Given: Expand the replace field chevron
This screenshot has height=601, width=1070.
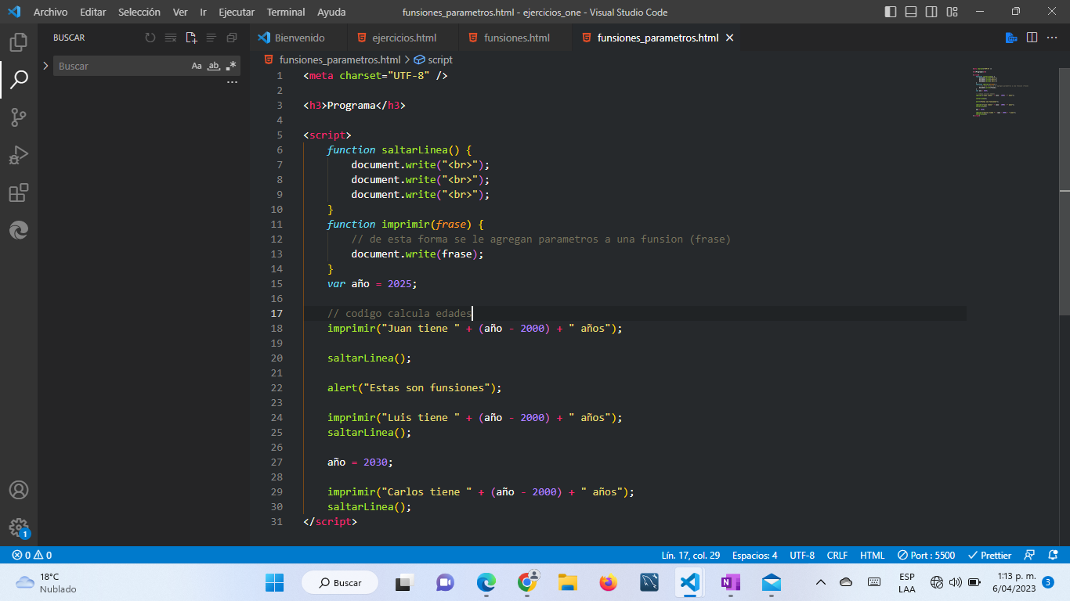Looking at the screenshot, I should 45,66.
